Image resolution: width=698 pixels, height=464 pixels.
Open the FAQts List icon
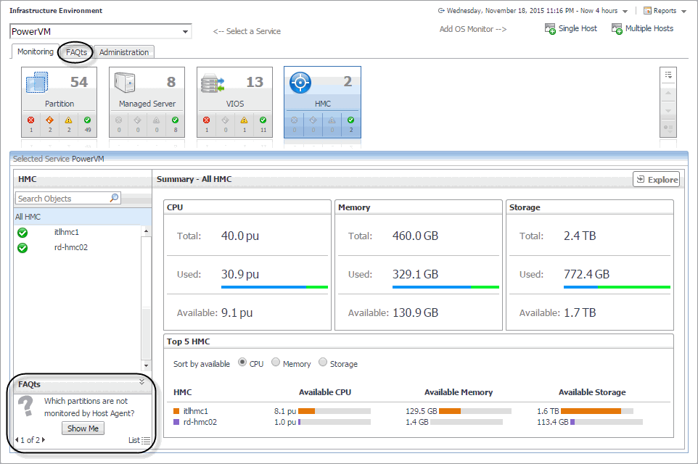(146, 440)
